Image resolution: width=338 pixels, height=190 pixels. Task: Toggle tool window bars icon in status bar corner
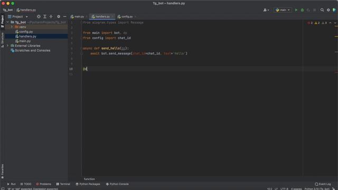(3, 189)
